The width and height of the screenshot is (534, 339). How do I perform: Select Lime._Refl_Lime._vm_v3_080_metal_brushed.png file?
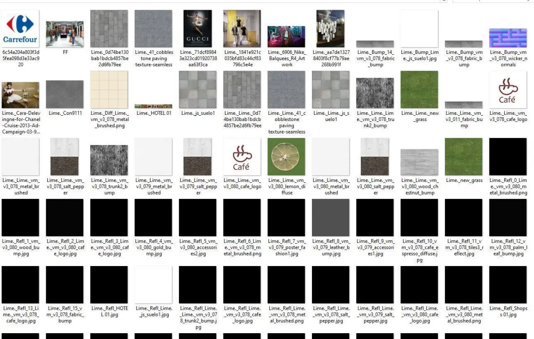tap(464, 285)
